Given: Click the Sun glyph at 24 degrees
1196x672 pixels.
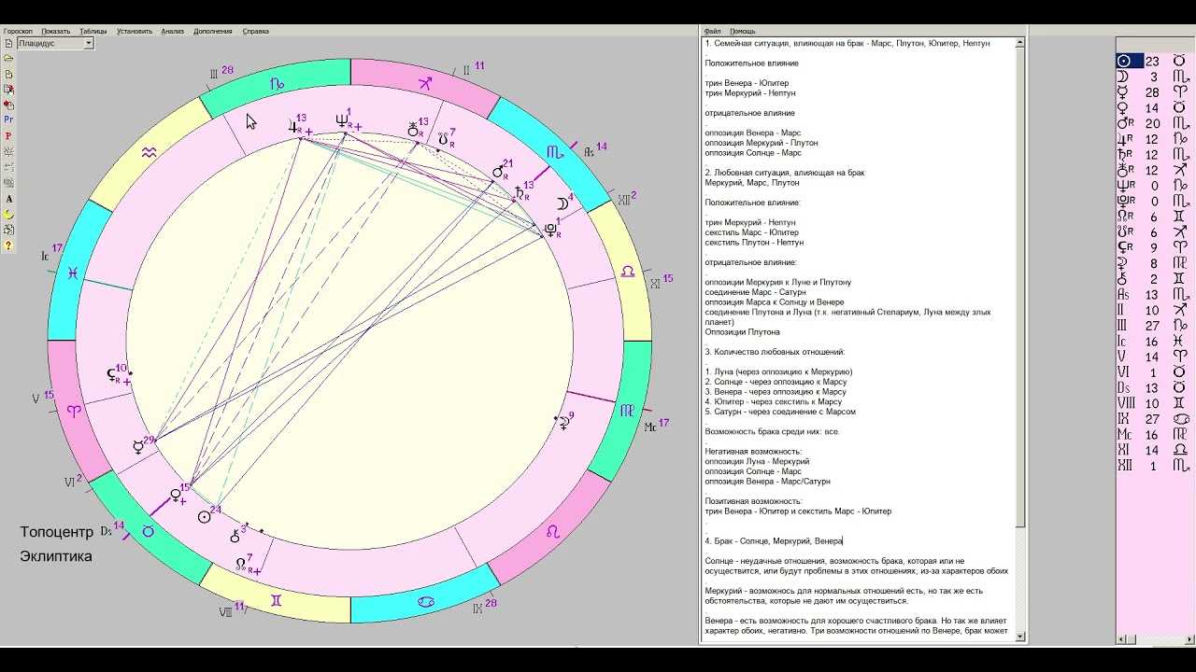Looking at the screenshot, I should coord(204,517).
